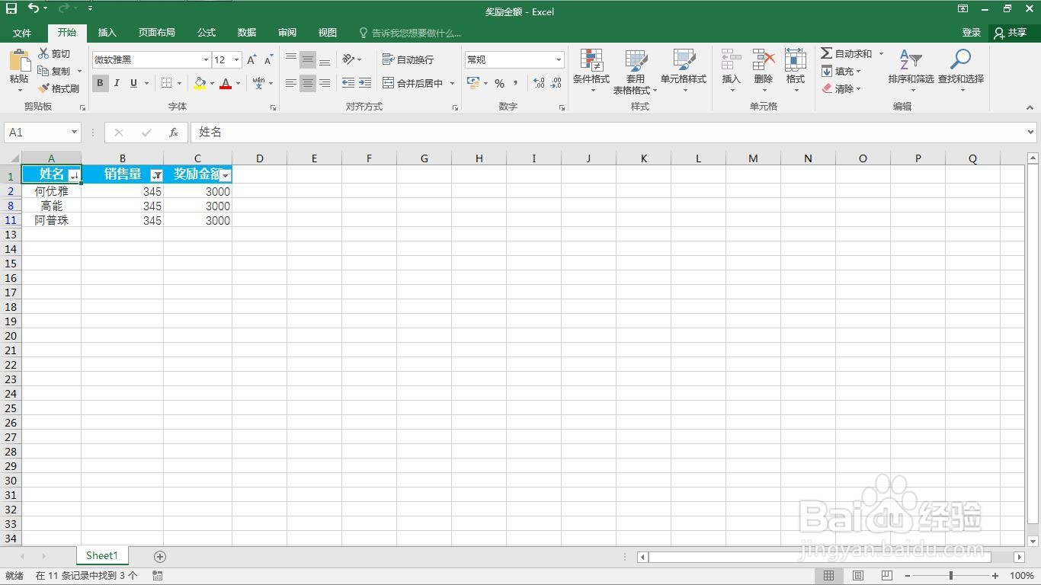Open Find & Select (查找和选择)
Image resolution: width=1041 pixels, height=585 pixels.
coord(961,70)
